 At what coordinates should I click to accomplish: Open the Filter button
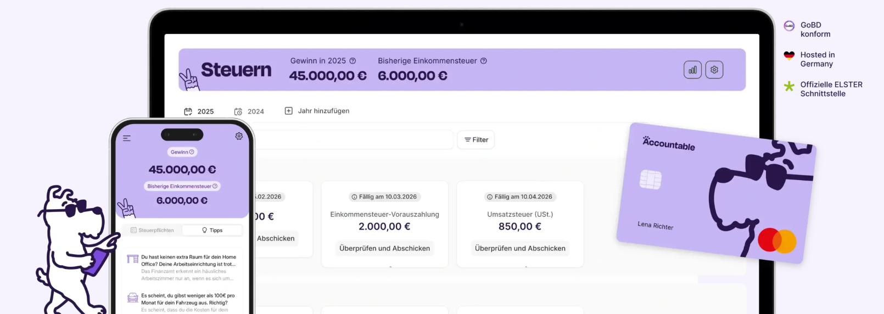pyautogui.click(x=476, y=140)
